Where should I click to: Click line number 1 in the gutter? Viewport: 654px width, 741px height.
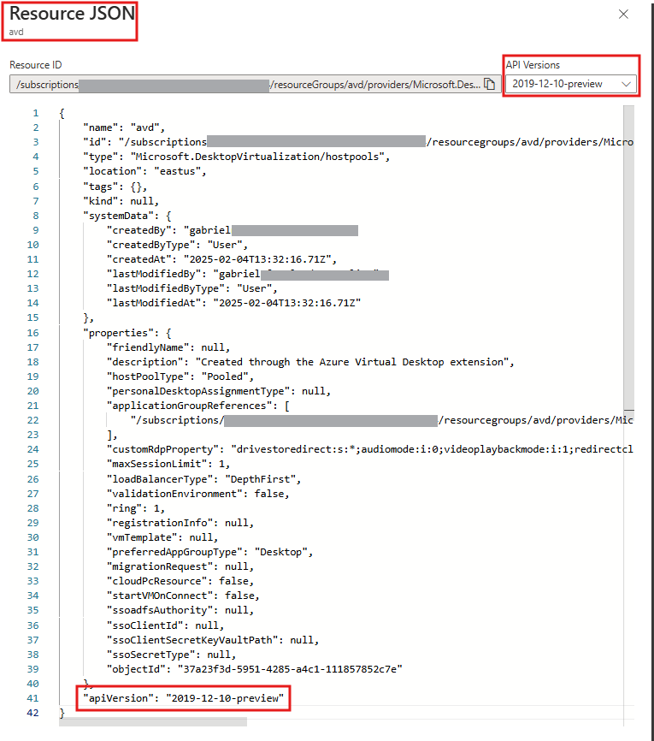coord(35,113)
